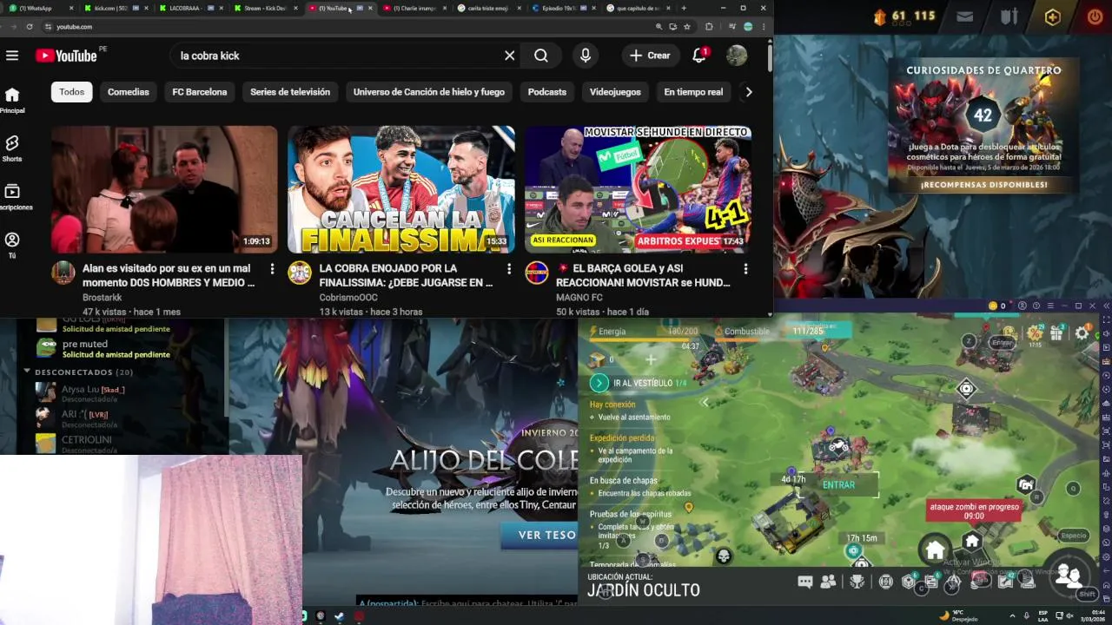
Task: Open the Dos Hombres y Medio video thumbnail
Action: coord(164,189)
